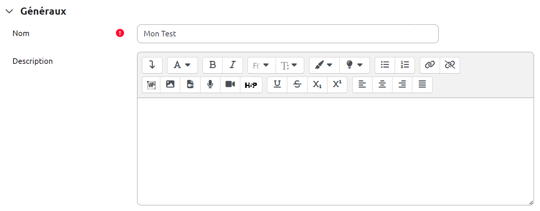
Task: Toggle italic formatting
Action: coord(232,65)
